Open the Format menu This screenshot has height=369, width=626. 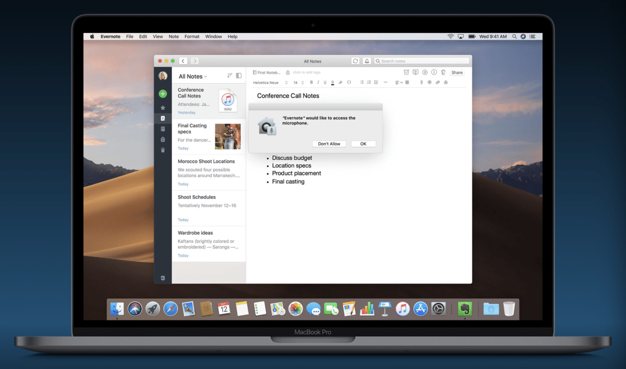point(192,36)
